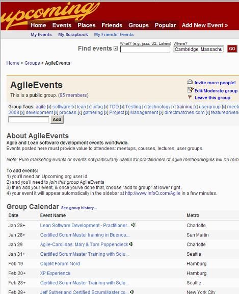239x294 pixels.
Task: Click Groups in the breadcrumb
Action: click(32, 63)
